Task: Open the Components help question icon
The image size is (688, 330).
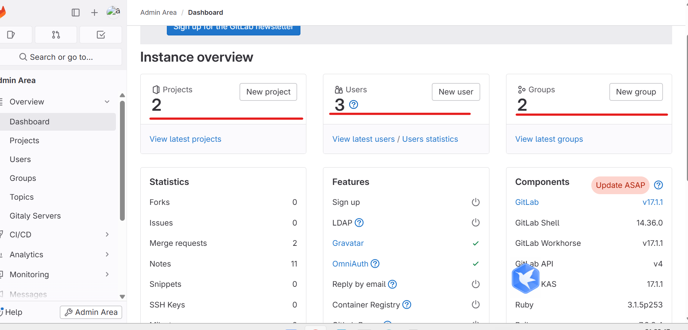Action: [658, 185]
